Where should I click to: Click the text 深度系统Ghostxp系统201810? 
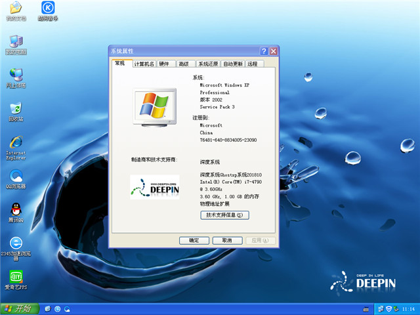point(230,175)
